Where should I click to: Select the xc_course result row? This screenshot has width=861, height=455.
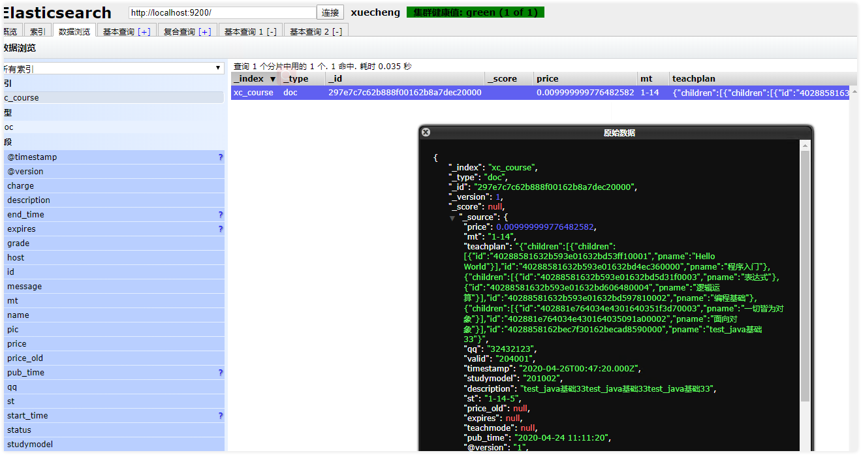(x=540, y=93)
